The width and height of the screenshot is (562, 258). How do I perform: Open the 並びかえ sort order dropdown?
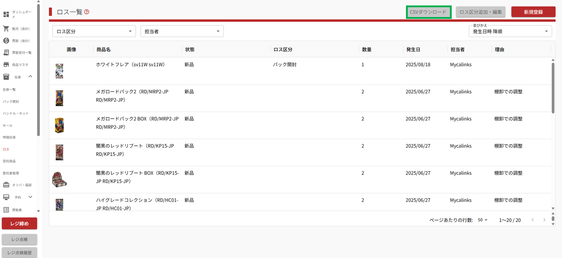510,32
